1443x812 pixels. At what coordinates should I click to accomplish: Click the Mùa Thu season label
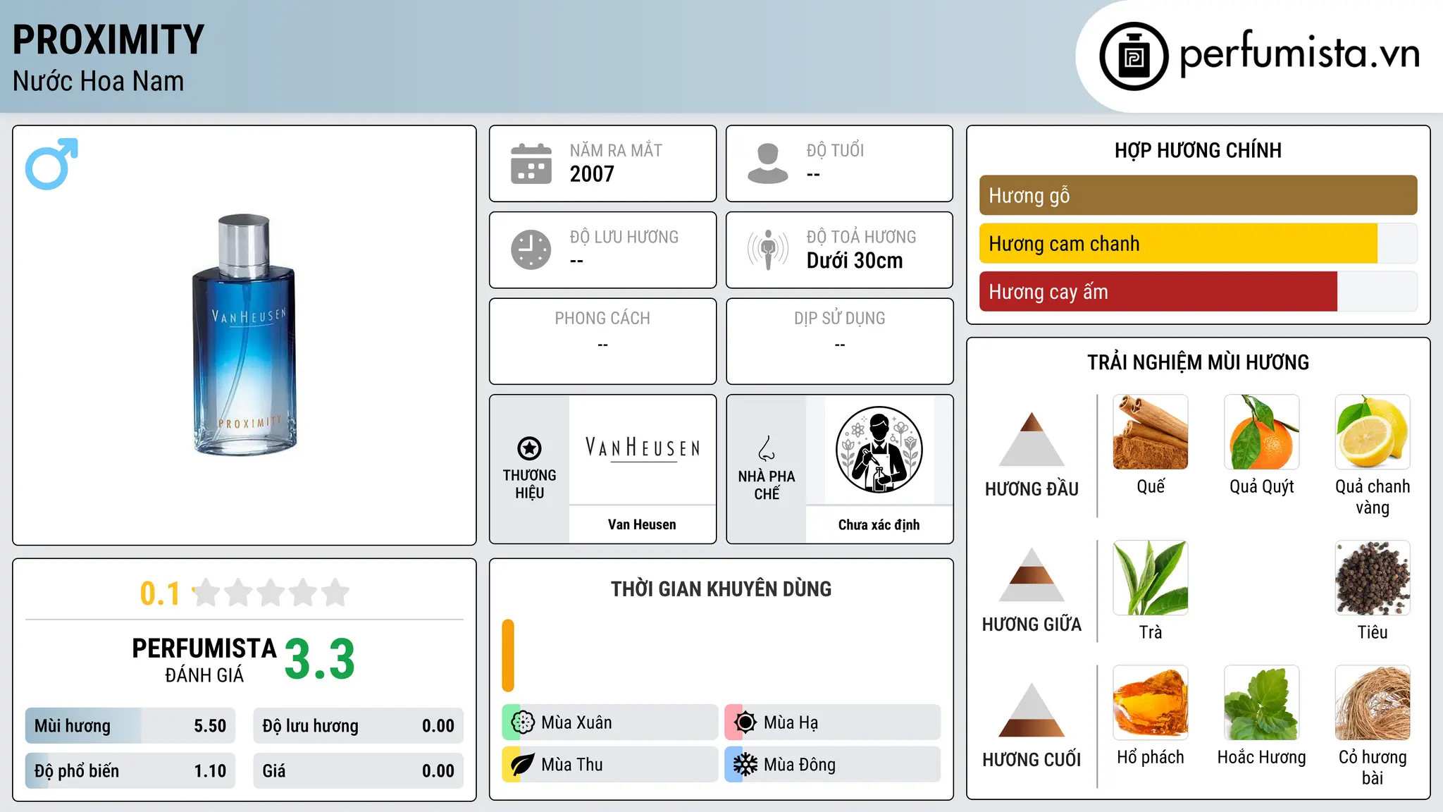572,765
